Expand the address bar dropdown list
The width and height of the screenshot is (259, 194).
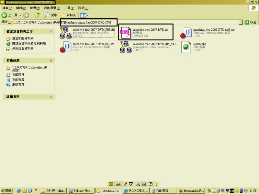[x=241, y=22]
